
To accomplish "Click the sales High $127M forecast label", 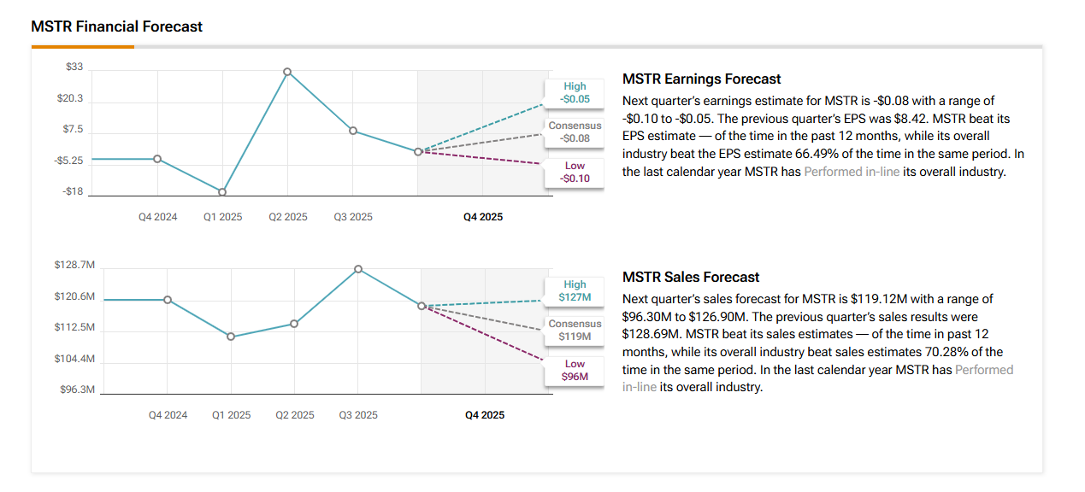I will pos(575,291).
